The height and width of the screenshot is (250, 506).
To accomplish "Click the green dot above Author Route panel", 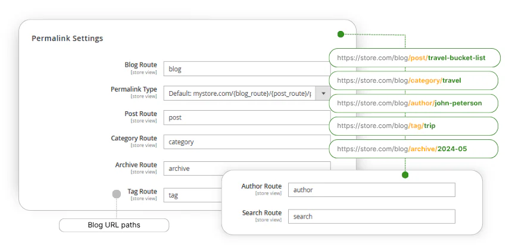I will [x=405, y=175].
